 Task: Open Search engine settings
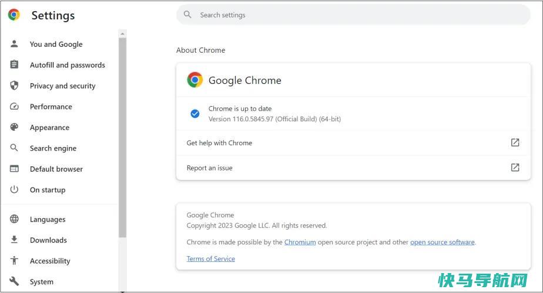[x=53, y=148]
